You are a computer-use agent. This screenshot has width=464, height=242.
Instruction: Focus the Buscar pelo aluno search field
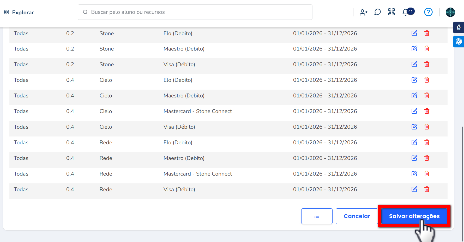tap(198, 12)
